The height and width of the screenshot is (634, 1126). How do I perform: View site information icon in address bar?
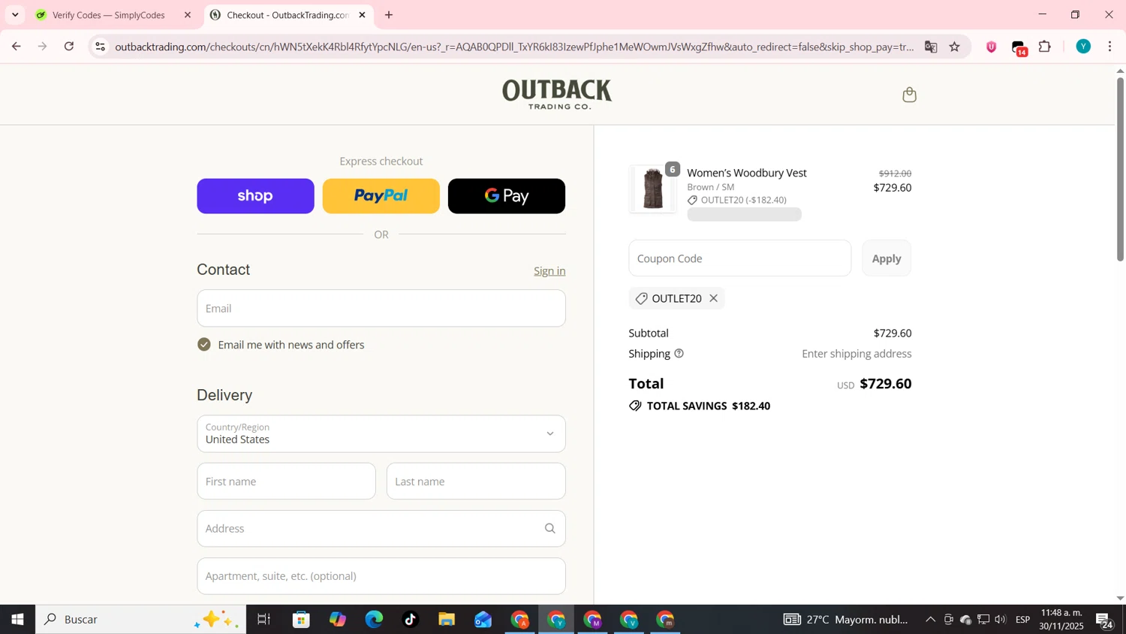click(x=100, y=47)
